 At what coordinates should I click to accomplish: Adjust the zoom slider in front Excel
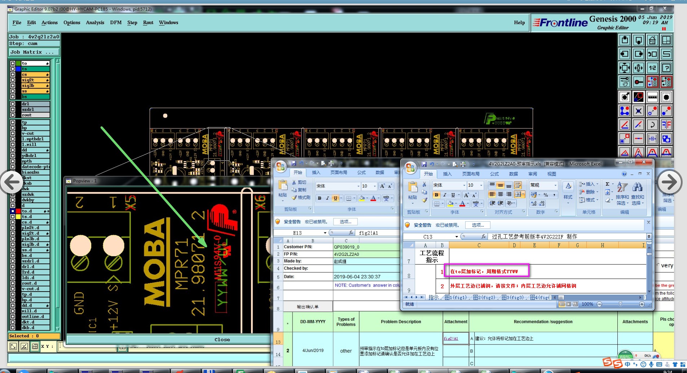620,304
